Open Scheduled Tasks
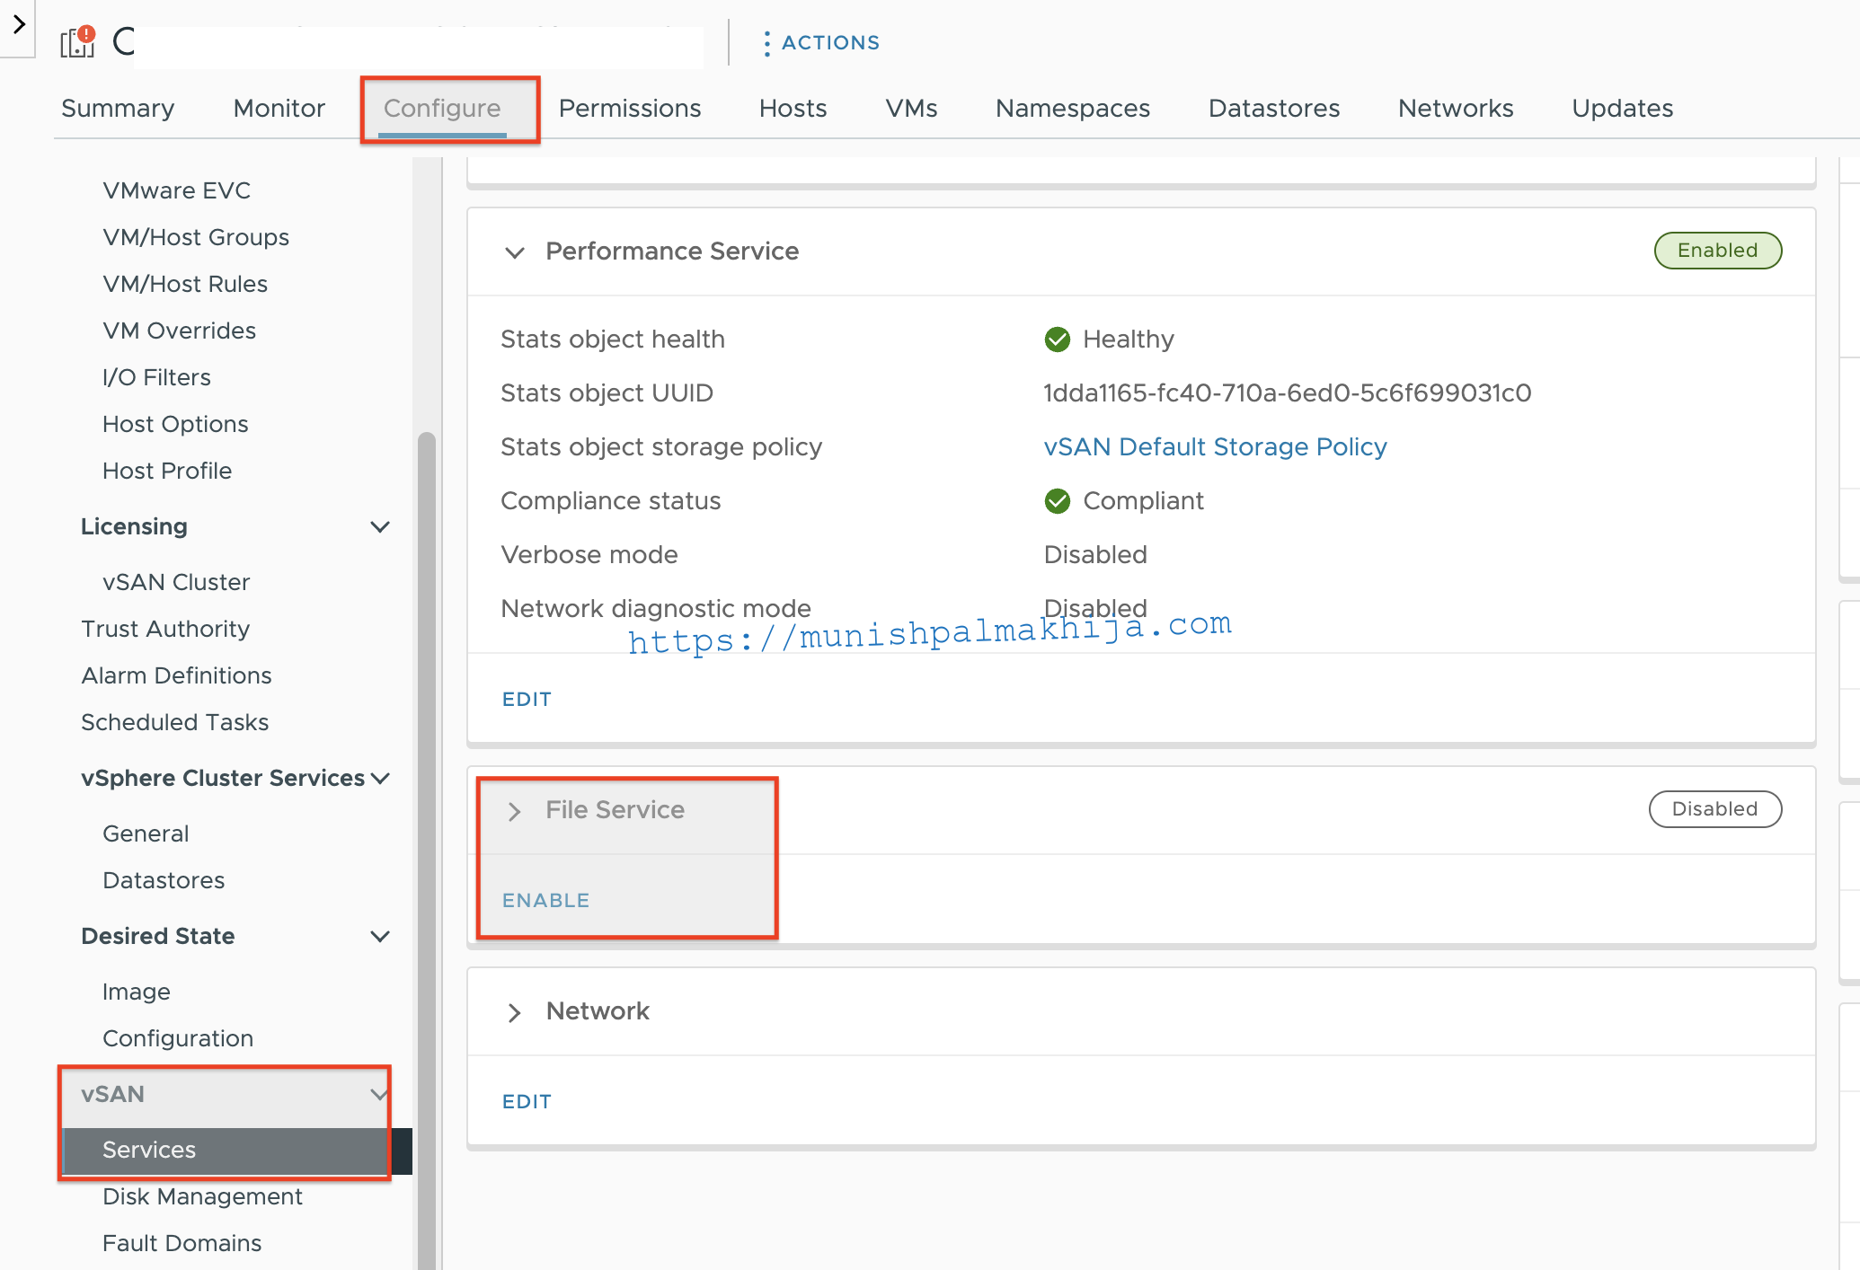Image resolution: width=1860 pixels, height=1270 pixels. 174,723
